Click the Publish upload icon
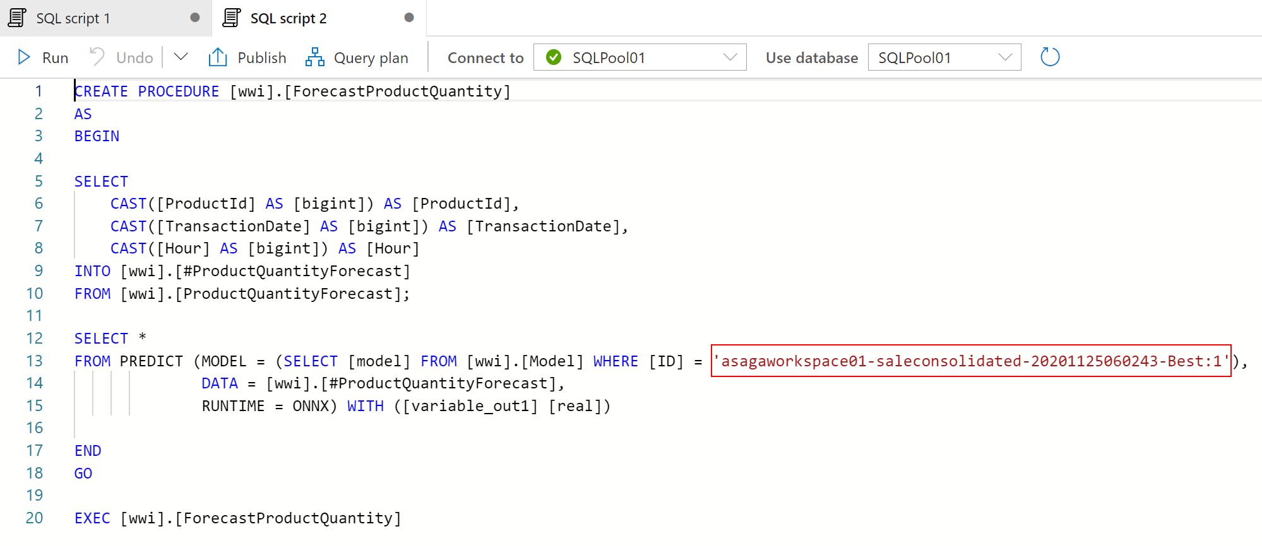Viewport: 1262px width, 546px height. point(218,57)
